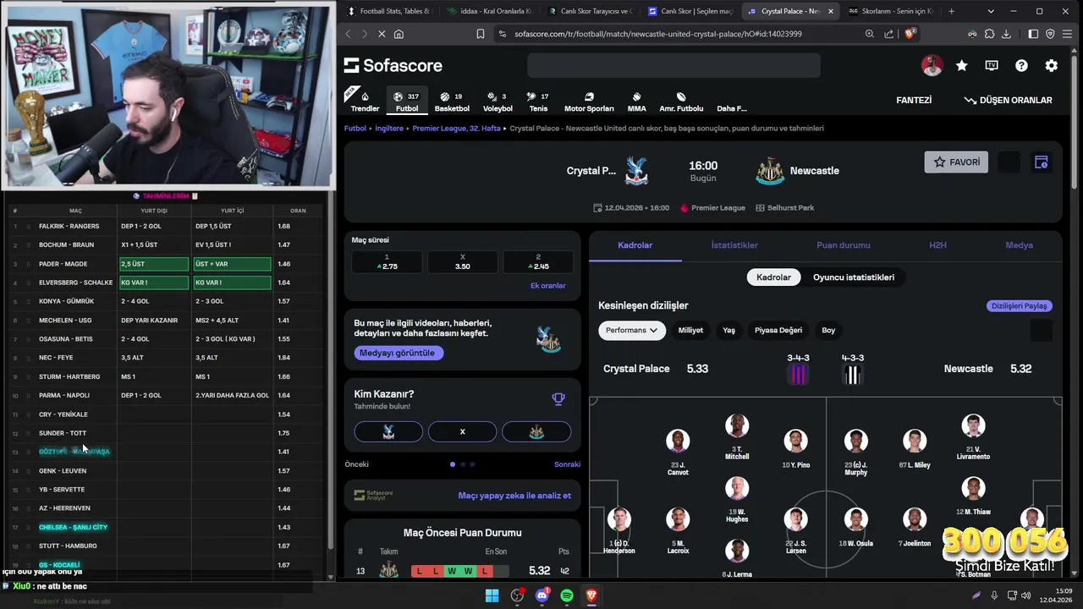Click the Sofascore logo
This screenshot has width=1083, height=609.
tap(393, 65)
